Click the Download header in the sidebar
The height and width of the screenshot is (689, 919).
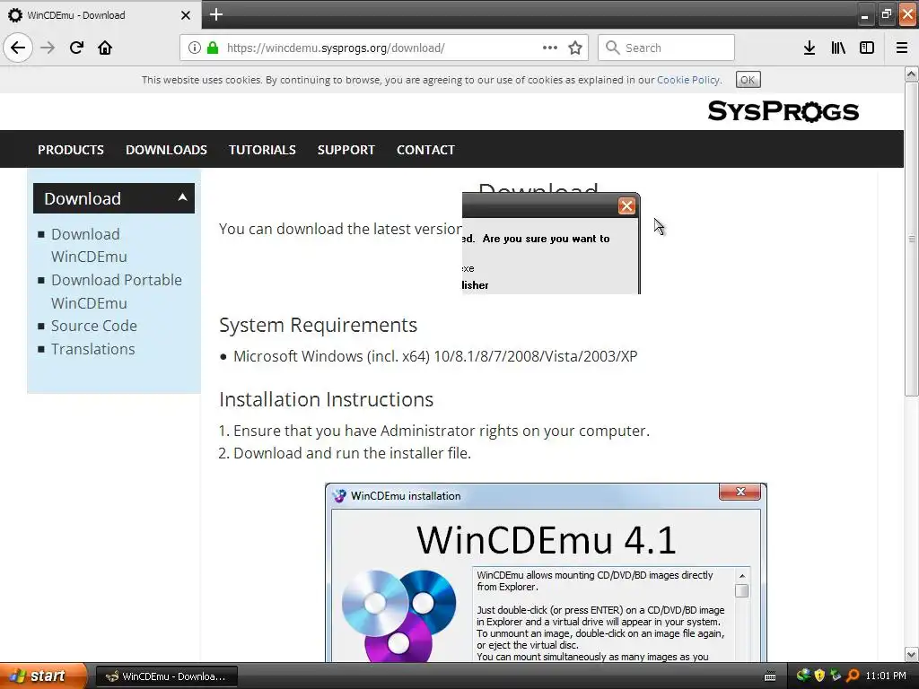pyautogui.click(x=114, y=198)
